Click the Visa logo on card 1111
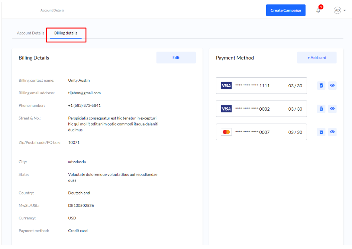 tap(226, 86)
